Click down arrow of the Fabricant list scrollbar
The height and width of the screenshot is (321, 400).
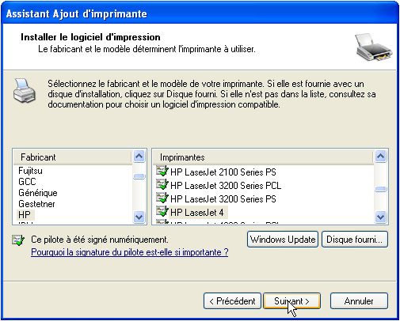click(139, 217)
